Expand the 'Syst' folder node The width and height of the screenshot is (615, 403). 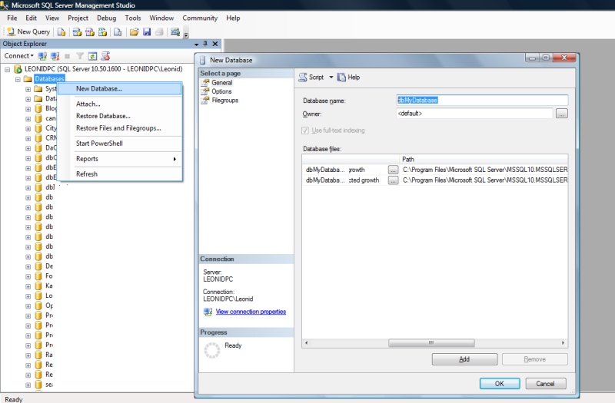coord(28,89)
